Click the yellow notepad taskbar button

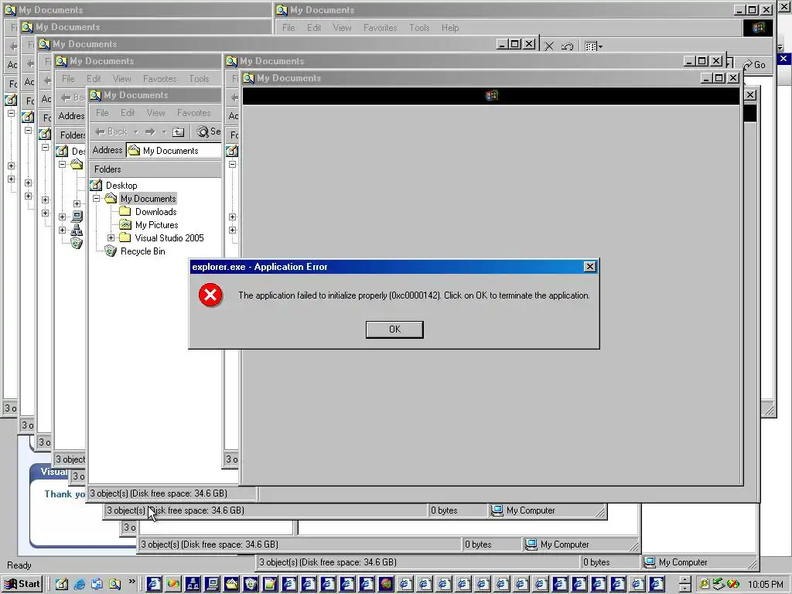point(270,585)
